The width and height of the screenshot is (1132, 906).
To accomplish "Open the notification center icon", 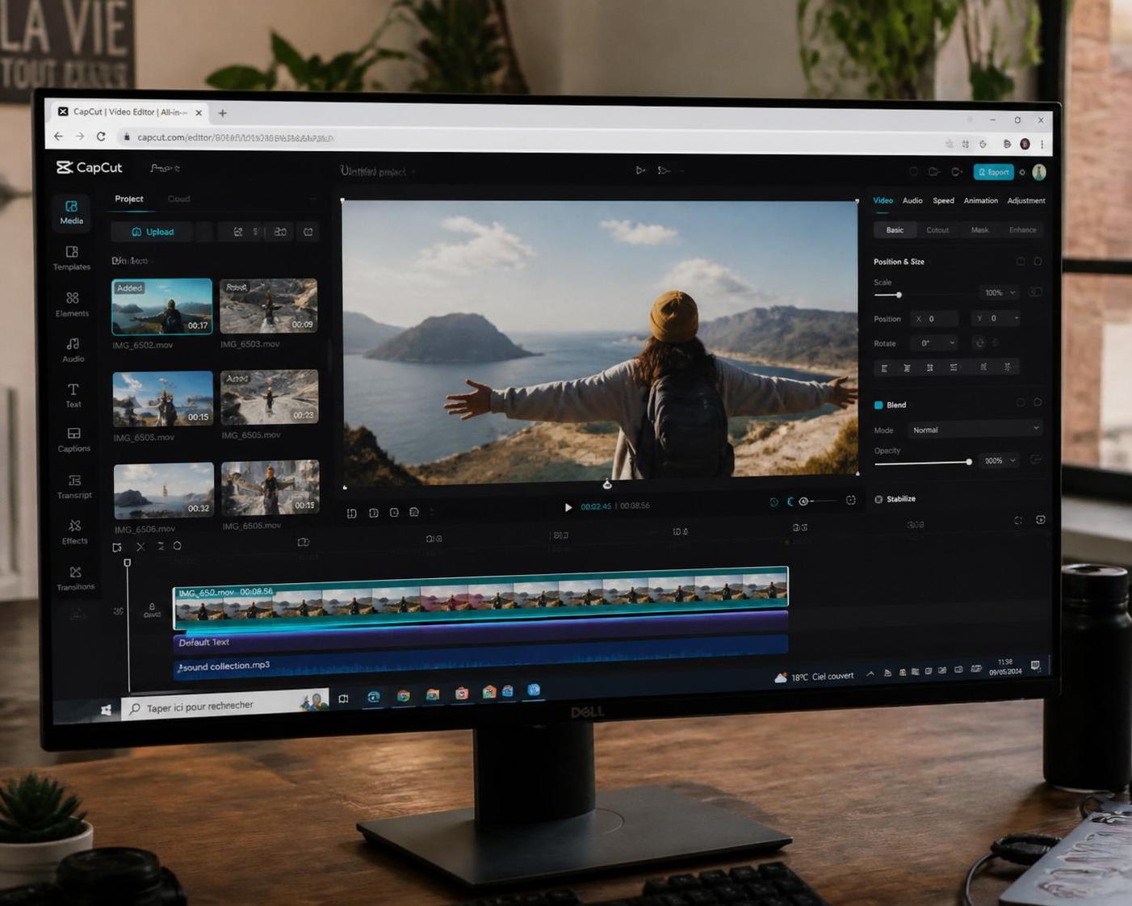I will [x=1036, y=666].
